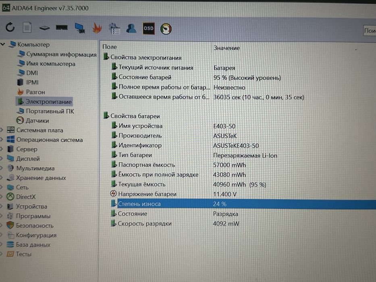Expand the Дисплей tree node
This screenshot has width=376, height=282.
2,158
